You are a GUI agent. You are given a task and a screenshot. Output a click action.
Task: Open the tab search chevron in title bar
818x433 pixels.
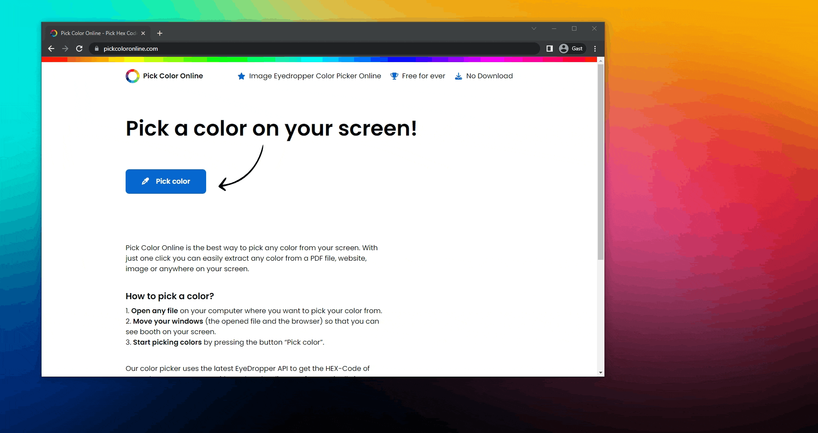(534, 28)
